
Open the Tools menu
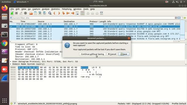pos(86,9)
